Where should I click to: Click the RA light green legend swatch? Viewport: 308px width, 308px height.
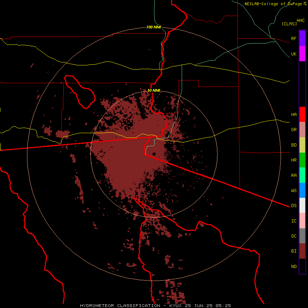point(302,175)
